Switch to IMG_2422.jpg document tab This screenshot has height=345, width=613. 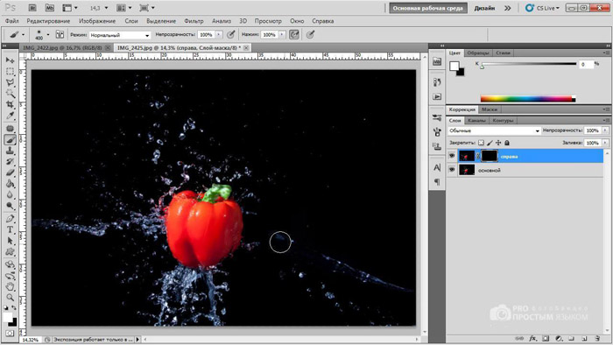[62, 47]
